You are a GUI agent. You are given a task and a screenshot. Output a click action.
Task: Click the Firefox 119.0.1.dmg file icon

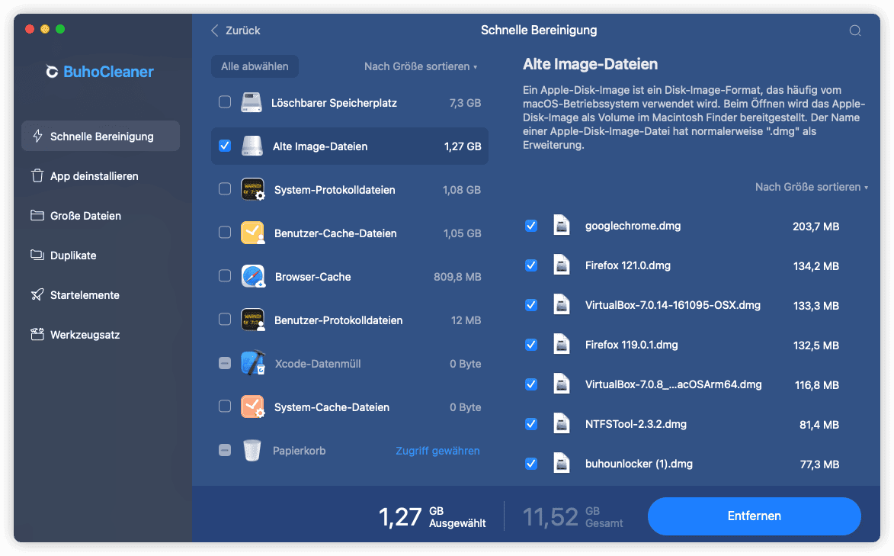point(562,345)
